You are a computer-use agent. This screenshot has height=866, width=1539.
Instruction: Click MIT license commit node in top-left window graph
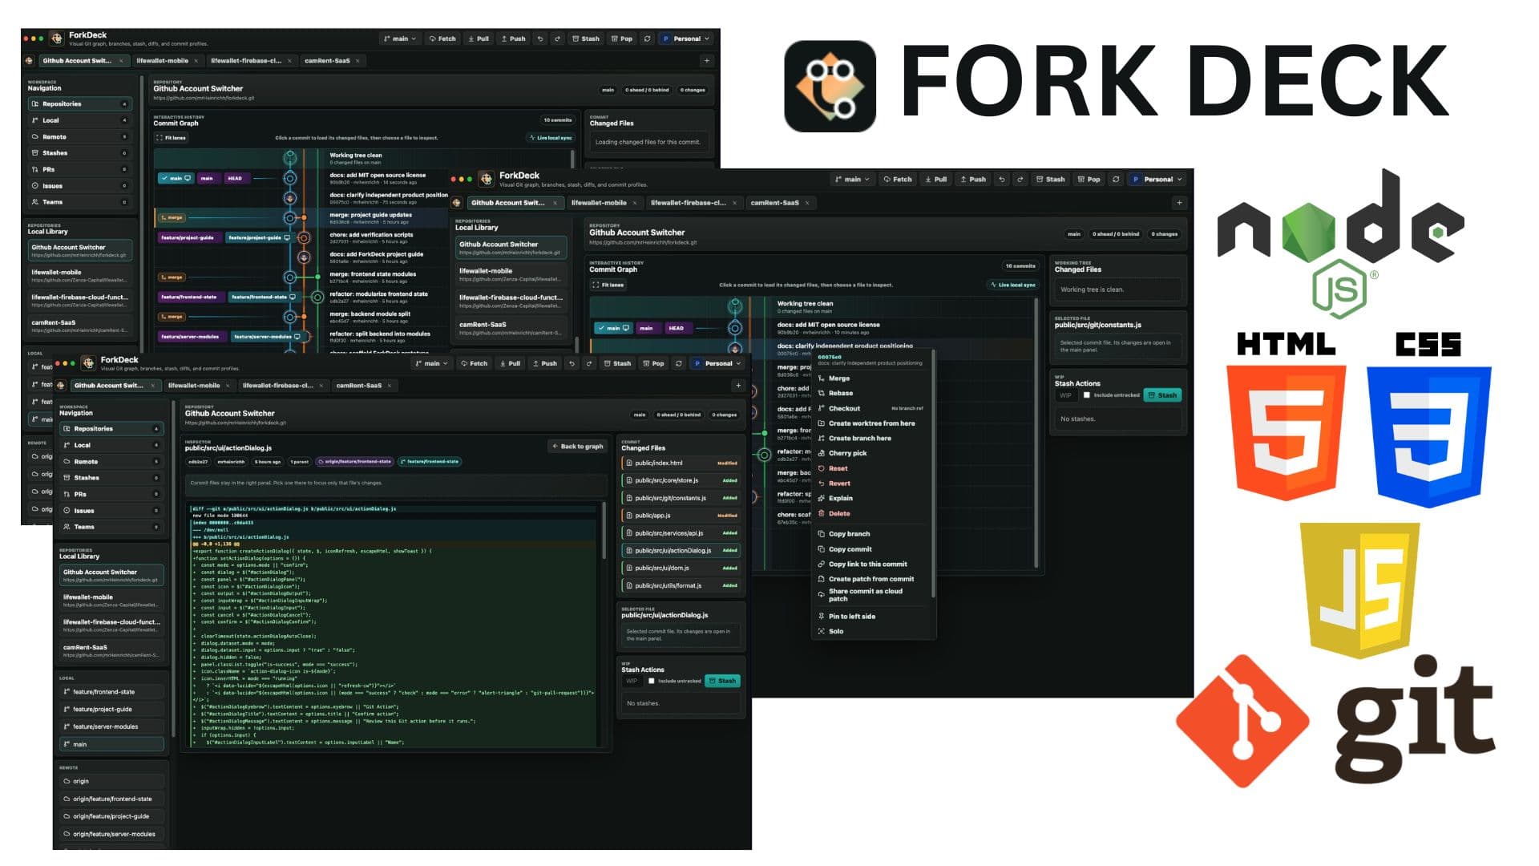click(x=290, y=178)
